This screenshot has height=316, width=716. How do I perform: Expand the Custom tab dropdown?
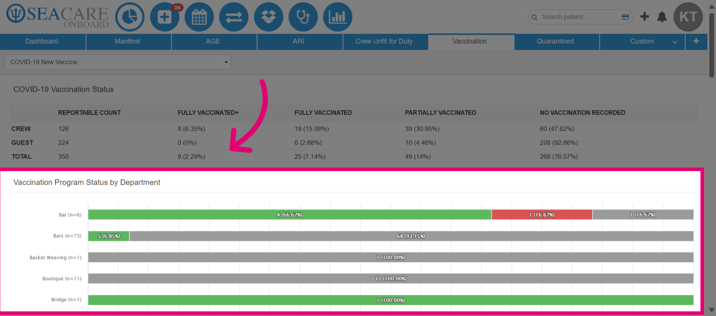pos(675,42)
